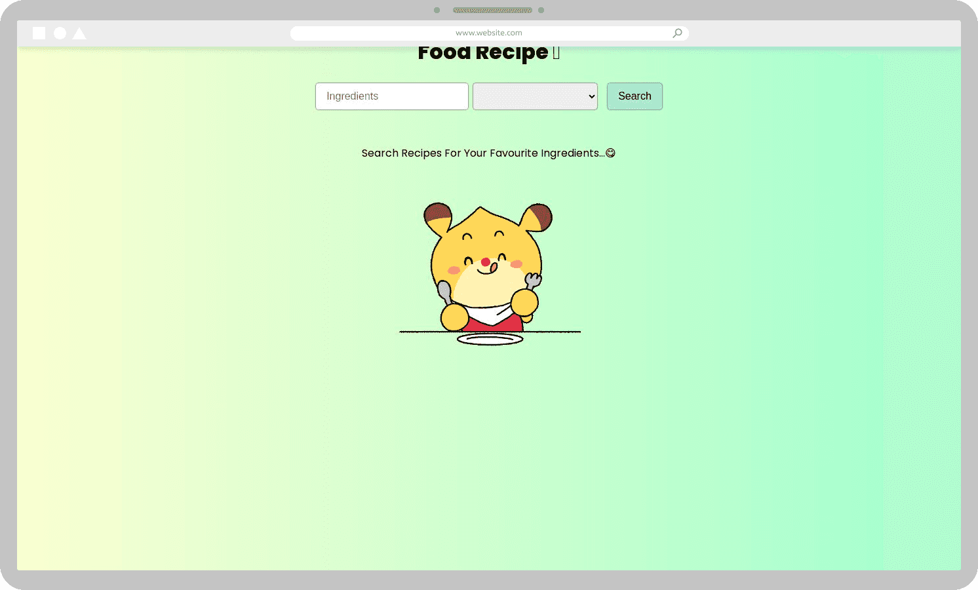Click the fork held by the mascot

pos(533,282)
